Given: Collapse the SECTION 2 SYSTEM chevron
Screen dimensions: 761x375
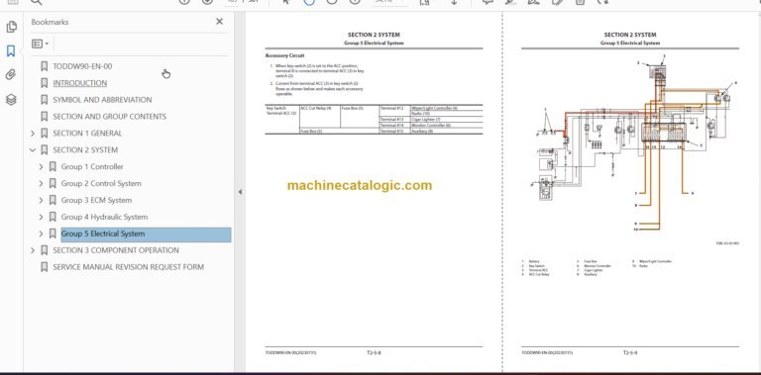Looking at the screenshot, I should (33, 149).
